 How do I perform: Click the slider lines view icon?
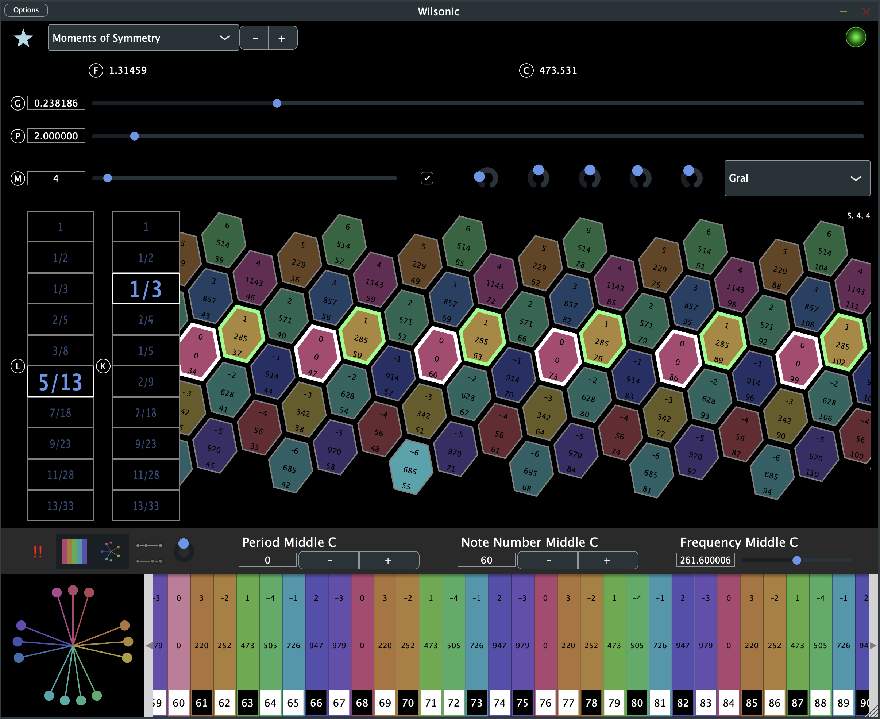[x=149, y=553]
